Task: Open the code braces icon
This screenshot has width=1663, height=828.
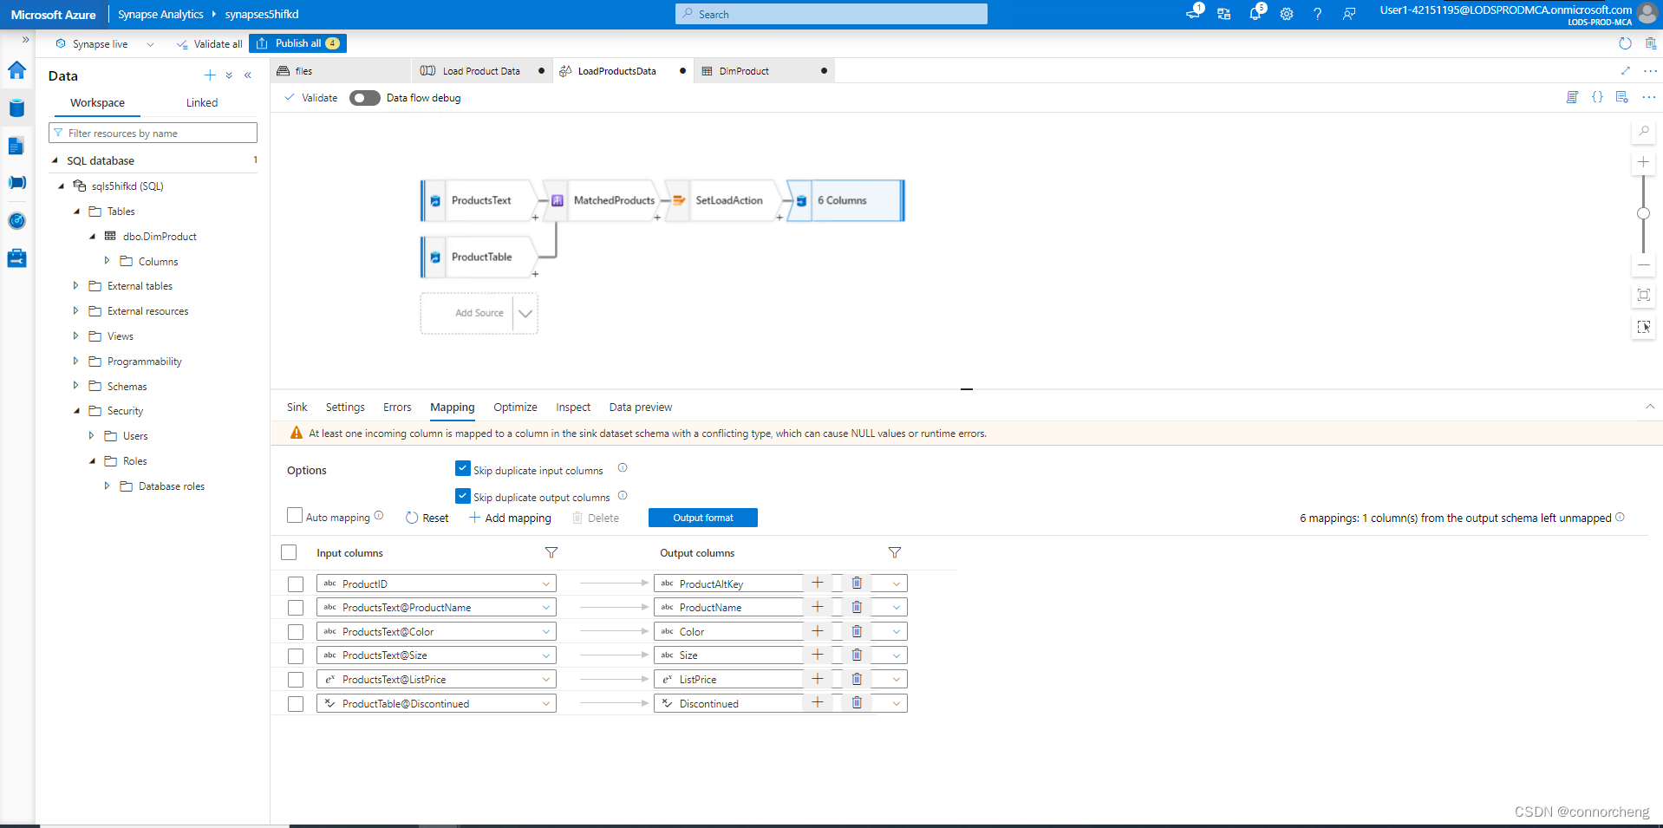Action: coord(1597,97)
